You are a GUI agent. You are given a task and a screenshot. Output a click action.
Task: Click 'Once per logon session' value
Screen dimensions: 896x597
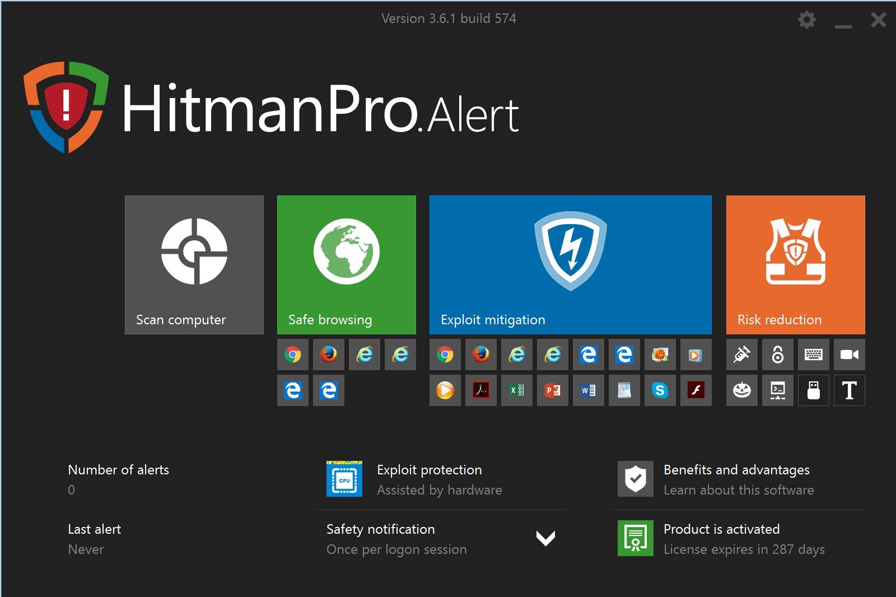coord(396,549)
